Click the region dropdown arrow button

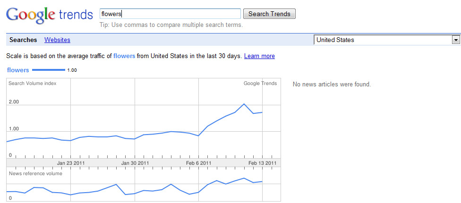456,40
